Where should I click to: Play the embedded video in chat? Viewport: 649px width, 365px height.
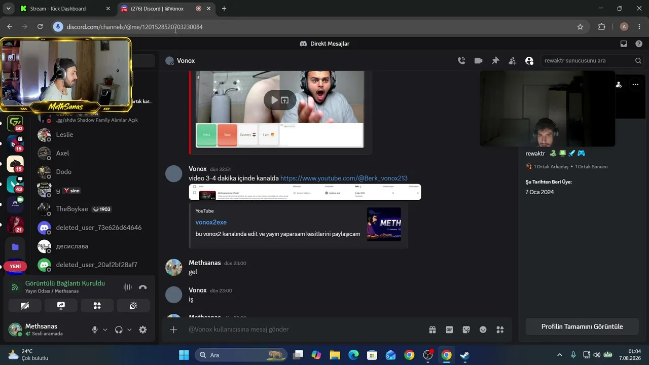(x=274, y=100)
